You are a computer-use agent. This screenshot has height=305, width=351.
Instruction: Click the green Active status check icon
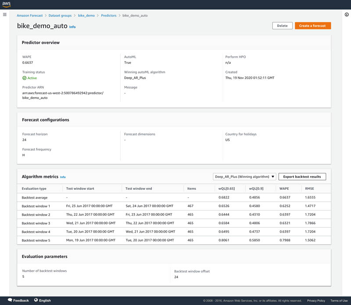25,78
